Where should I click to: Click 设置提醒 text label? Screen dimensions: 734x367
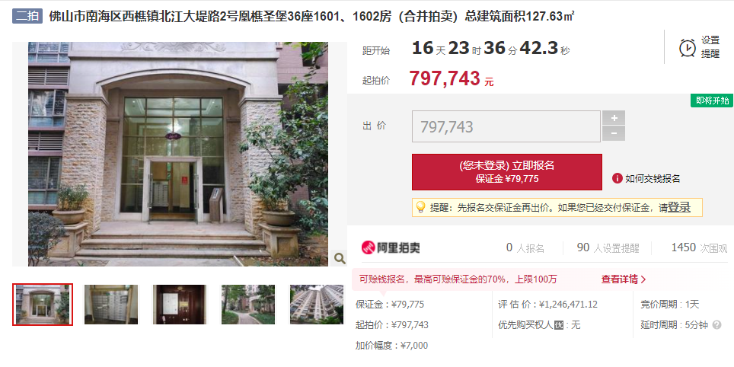(710, 47)
